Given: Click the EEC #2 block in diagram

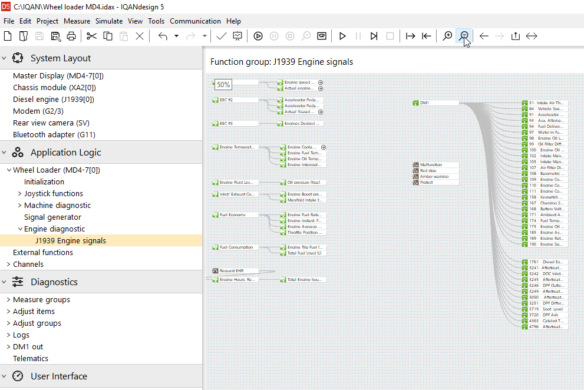Looking at the screenshot, I should [235, 100].
